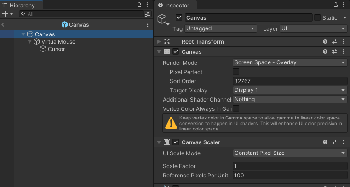350x187 pixels.
Task: Open the Render Mode dropdown
Action: [x=290, y=62]
